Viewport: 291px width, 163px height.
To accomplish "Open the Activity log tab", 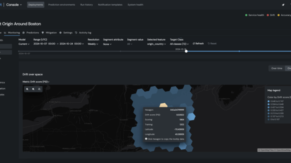I will [x=83, y=33].
